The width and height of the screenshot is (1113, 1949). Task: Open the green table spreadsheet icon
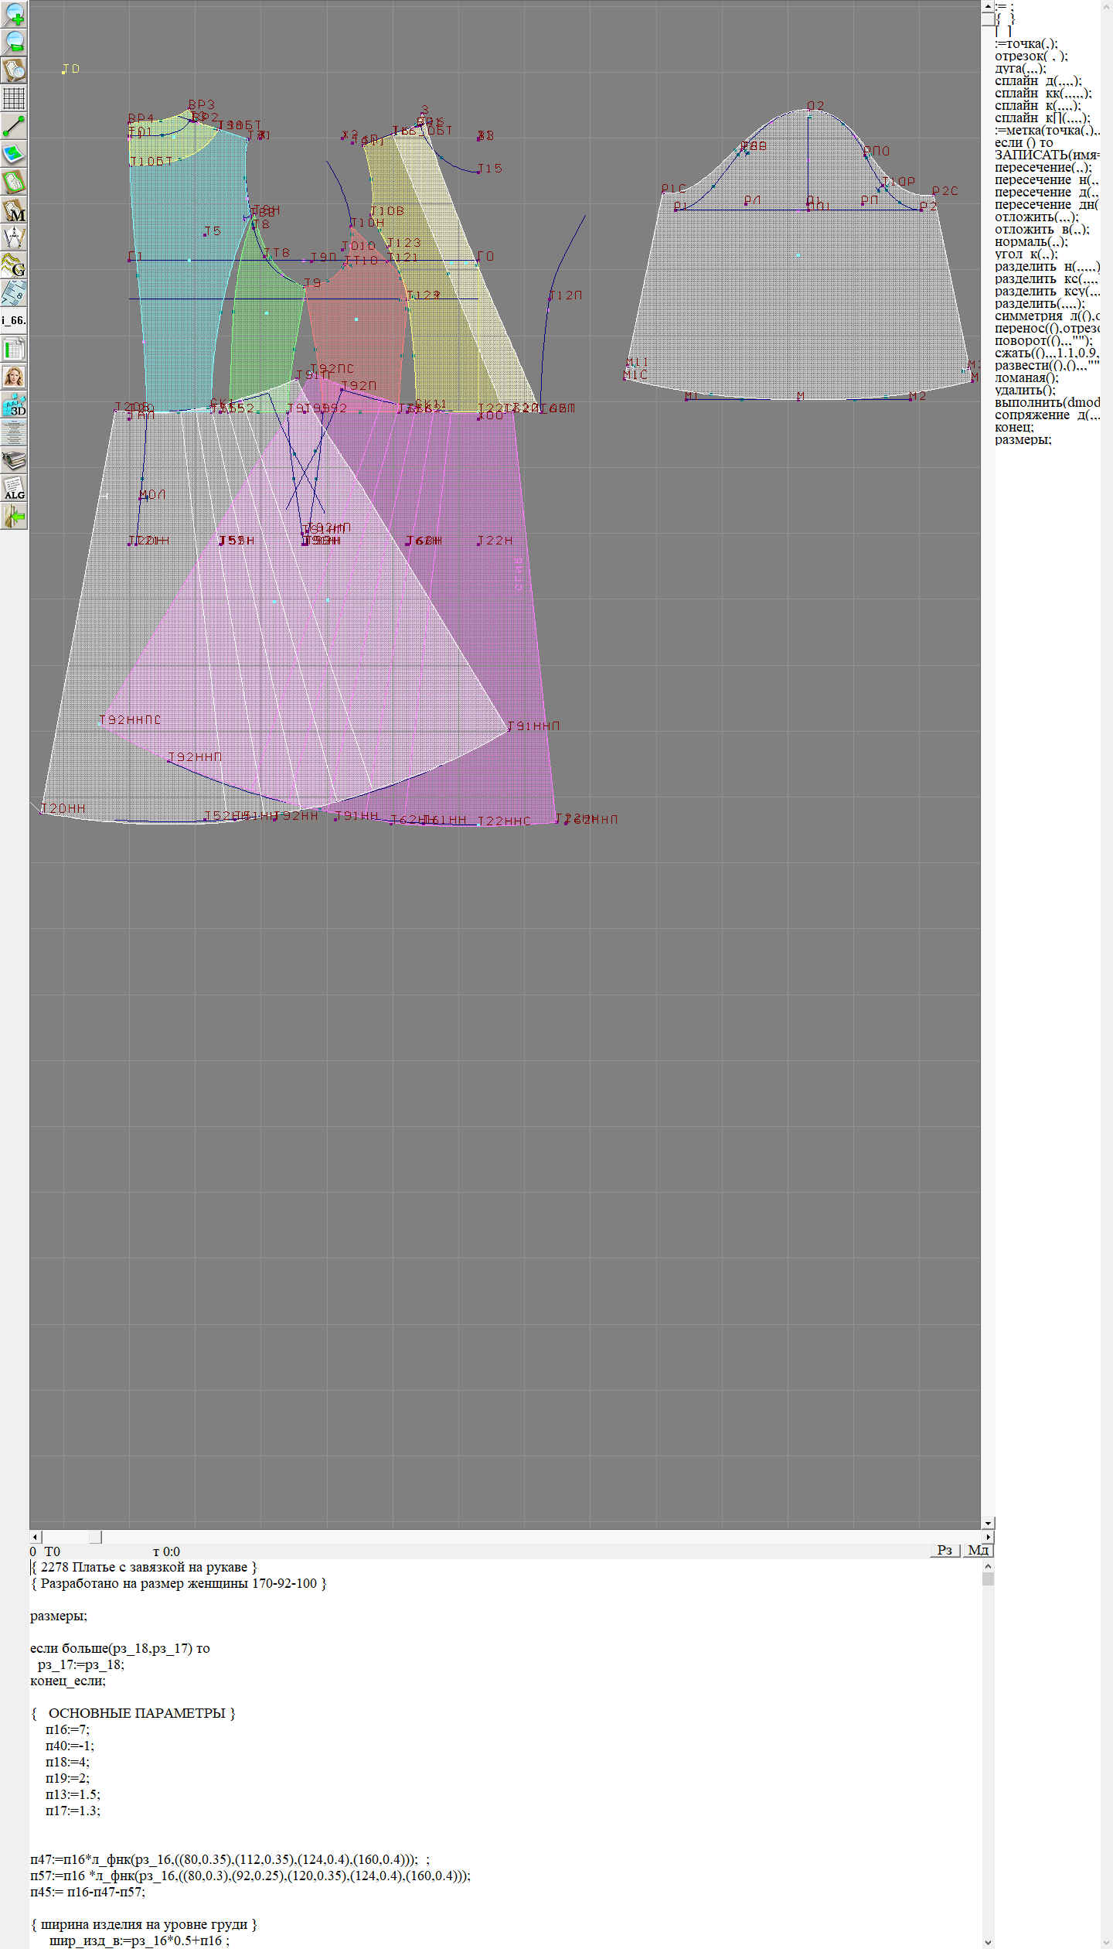coord(14,349)
